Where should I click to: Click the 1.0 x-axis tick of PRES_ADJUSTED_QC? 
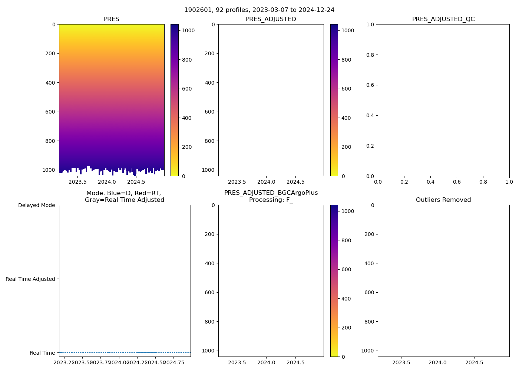tap(509, 182)
